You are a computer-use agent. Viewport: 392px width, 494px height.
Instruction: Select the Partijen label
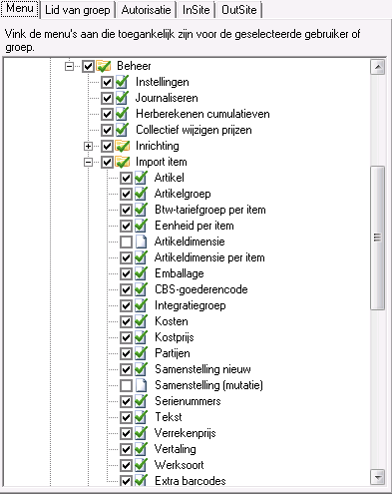tap(173, 353)
